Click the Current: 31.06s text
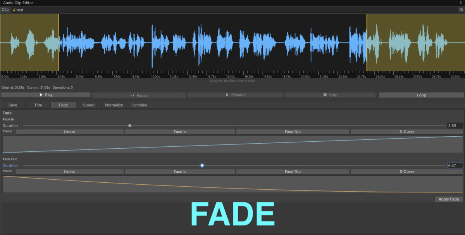The width and height of the screenshot is (465, 235). 38,87
